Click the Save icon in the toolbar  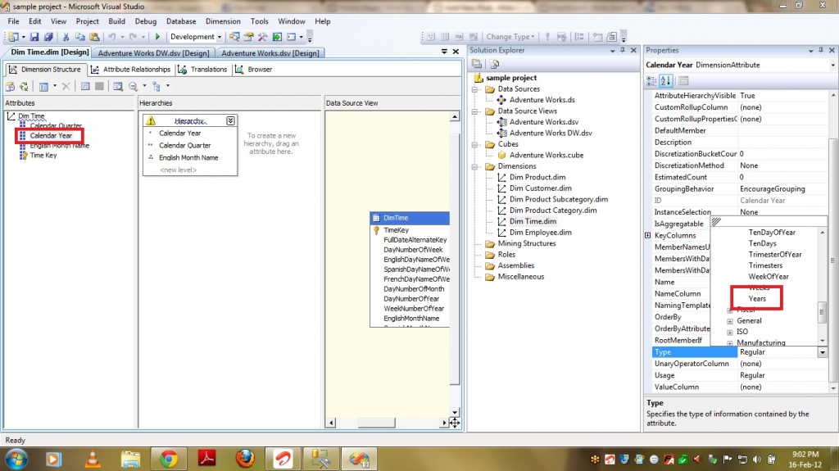36,37
